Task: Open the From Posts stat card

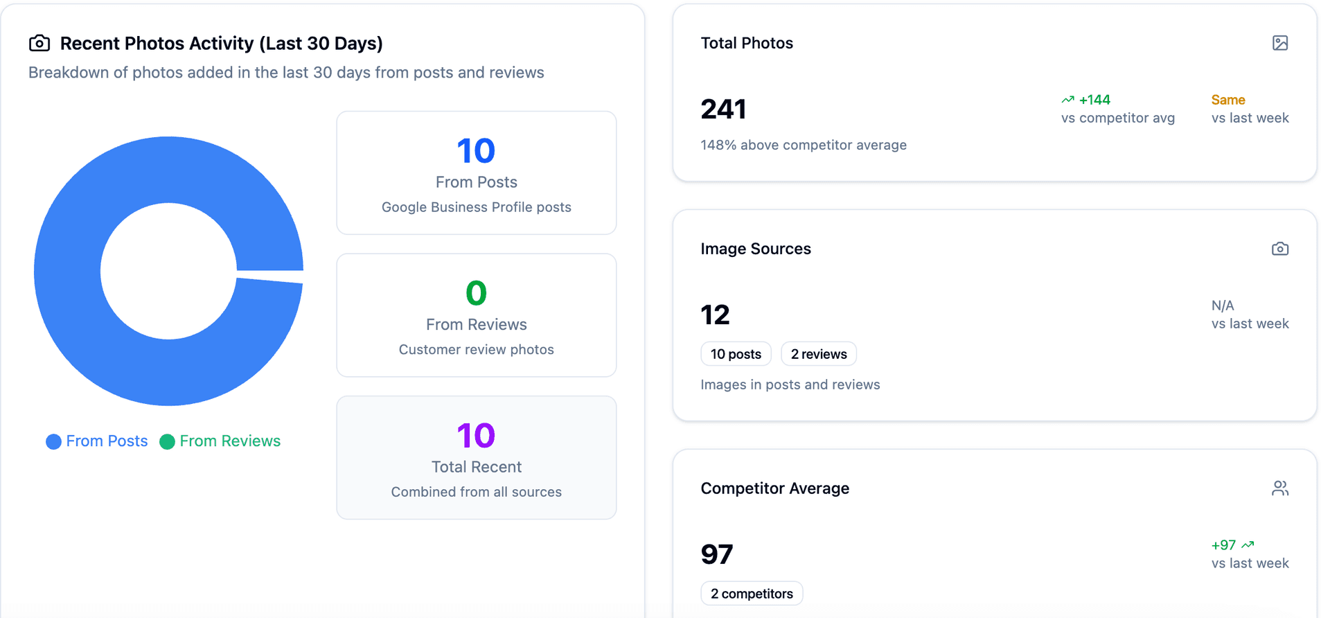Action: point(477,173)
